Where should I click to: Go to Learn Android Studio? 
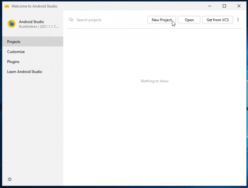33,71
